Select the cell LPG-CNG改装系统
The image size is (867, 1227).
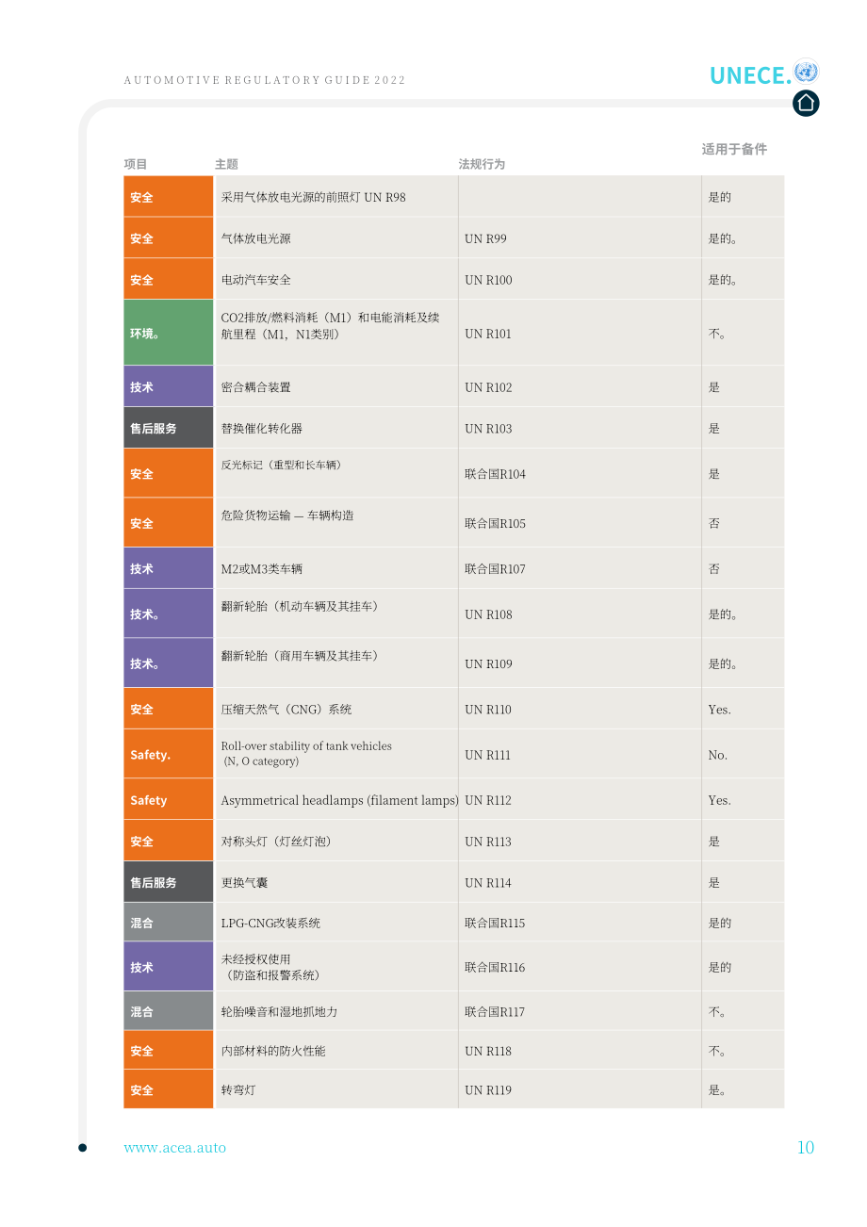tap(336, 923)
